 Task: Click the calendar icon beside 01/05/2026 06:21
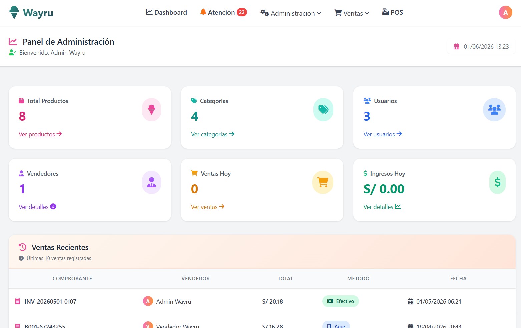pos(411,301)
